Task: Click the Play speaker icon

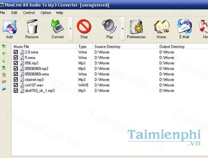Action: click(x=109, y=26)
